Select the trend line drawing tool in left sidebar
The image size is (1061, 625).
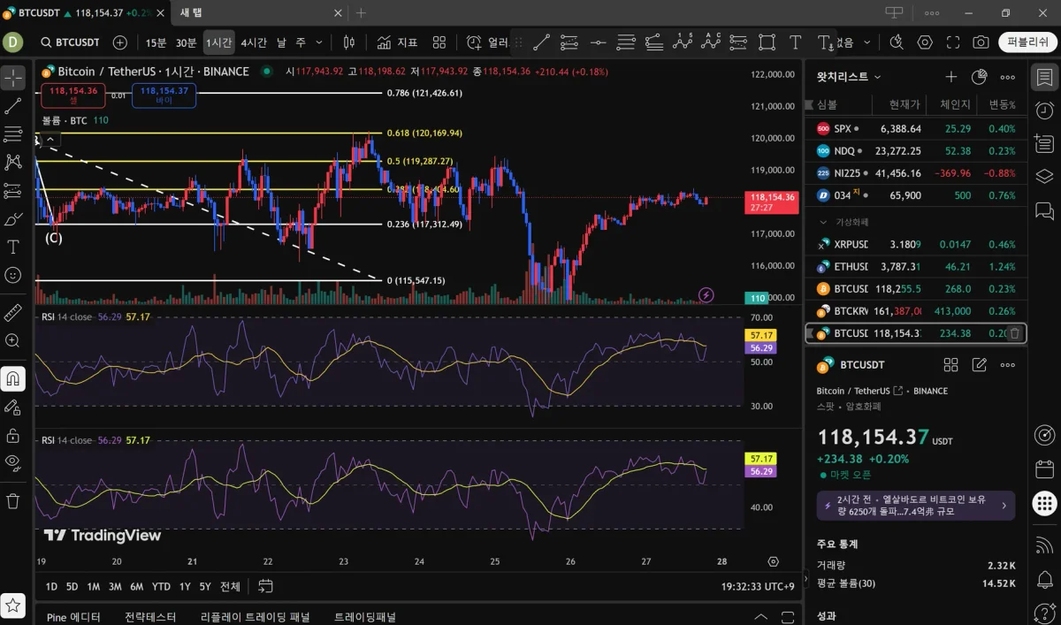pos(13,106)
